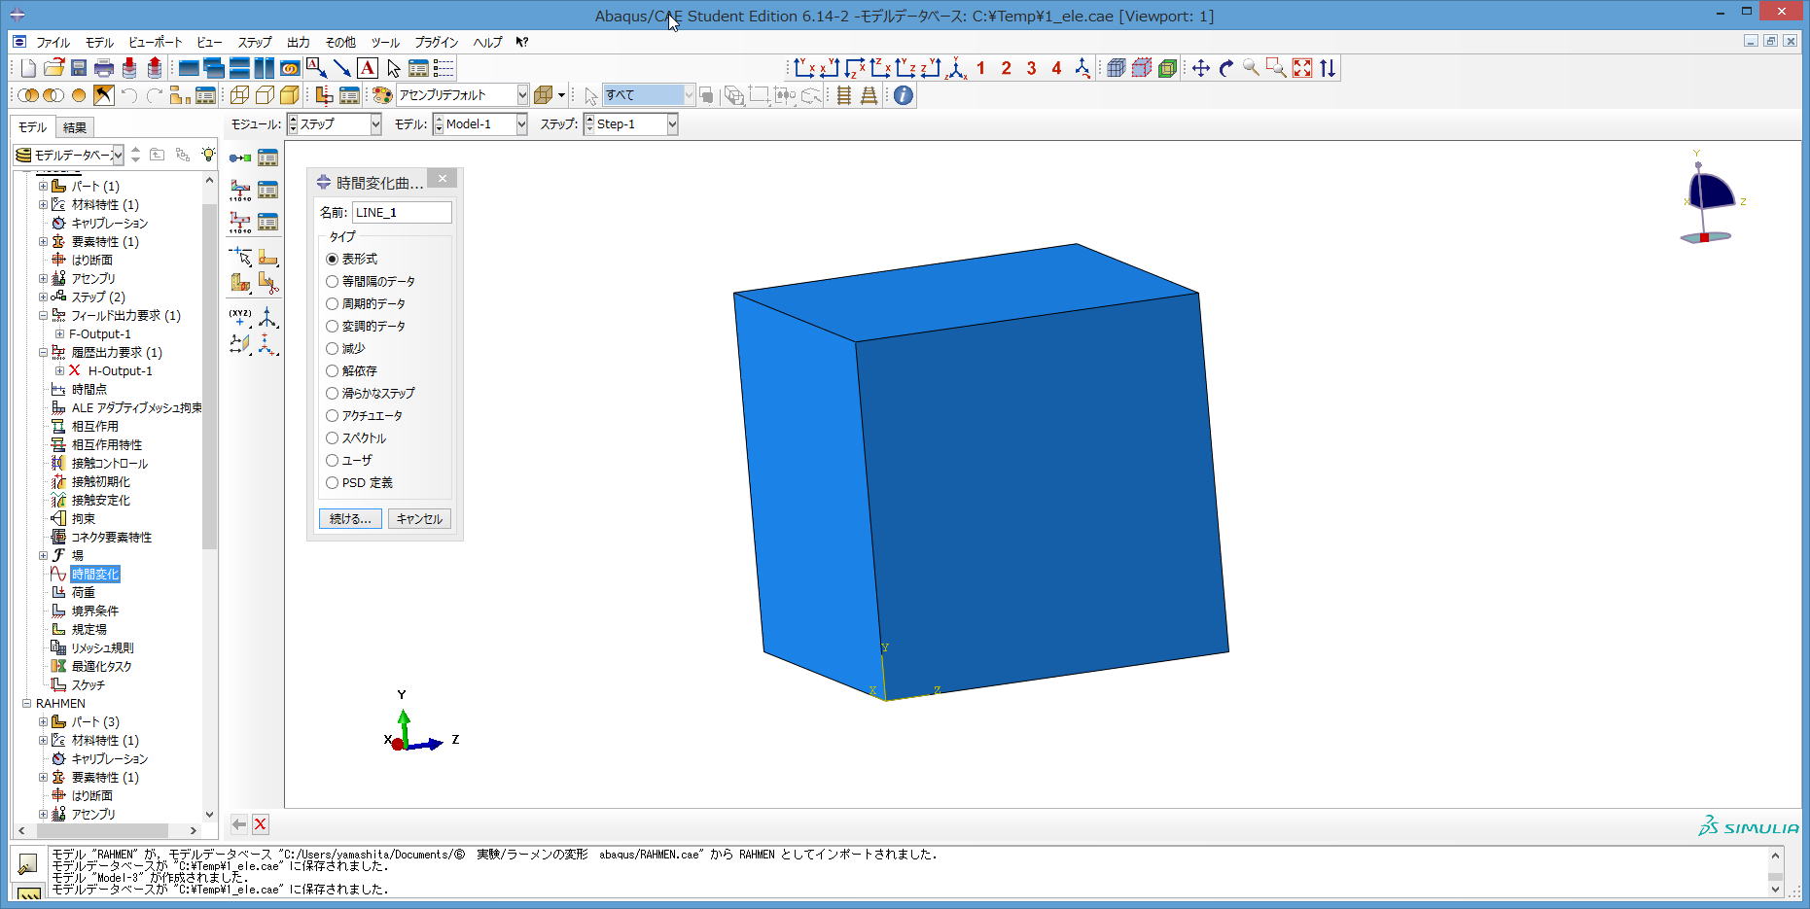Select the Box Zoom tool
This screenshot has height=909, width=1810.
(1277, 68)
